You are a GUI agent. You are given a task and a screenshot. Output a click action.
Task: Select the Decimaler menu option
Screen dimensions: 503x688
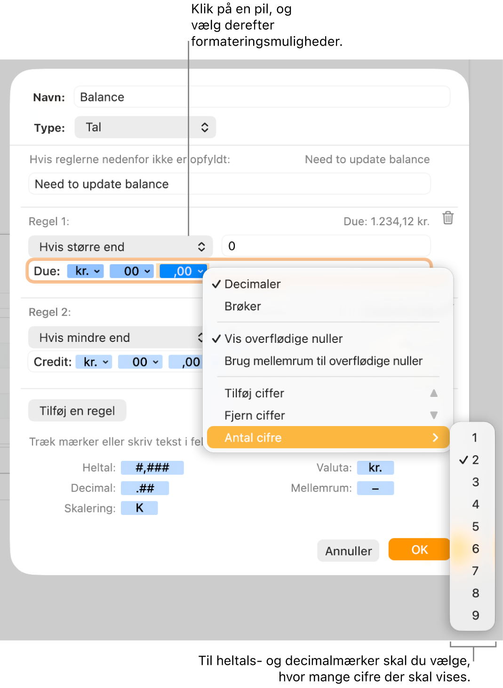tap(328, 284)
